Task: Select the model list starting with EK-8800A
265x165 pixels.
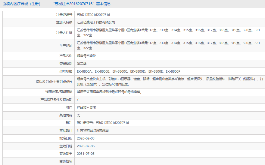Action: pyautogui.click(x=129, y=71)
